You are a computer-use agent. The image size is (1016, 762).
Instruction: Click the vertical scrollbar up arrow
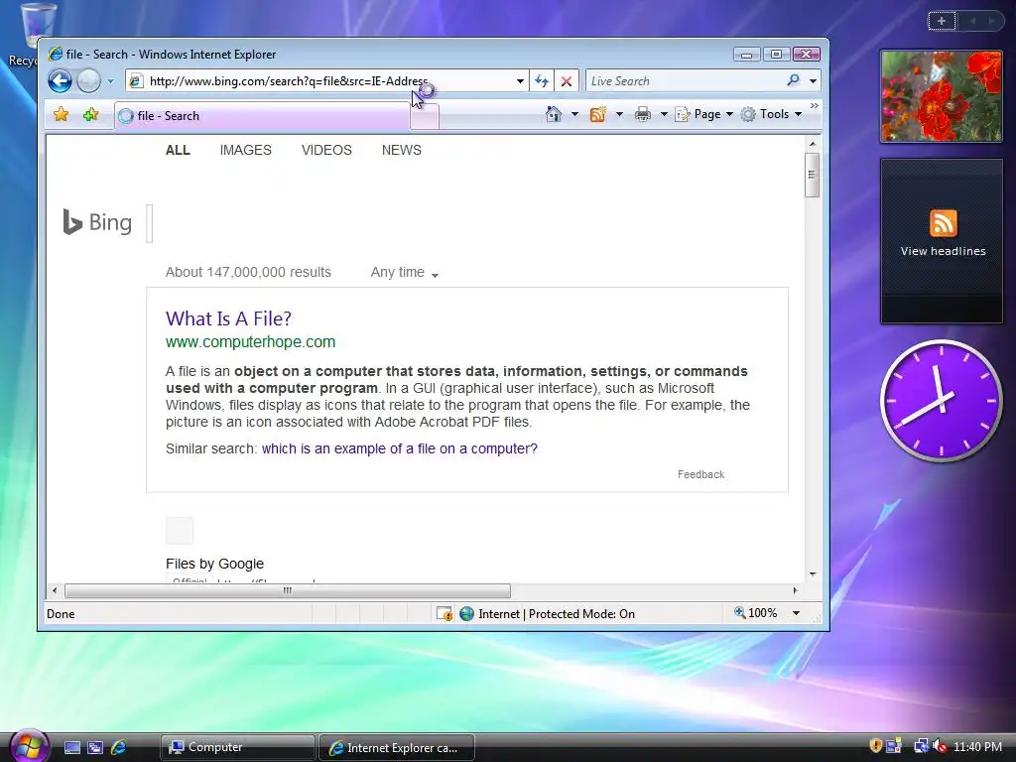[812, 144]
